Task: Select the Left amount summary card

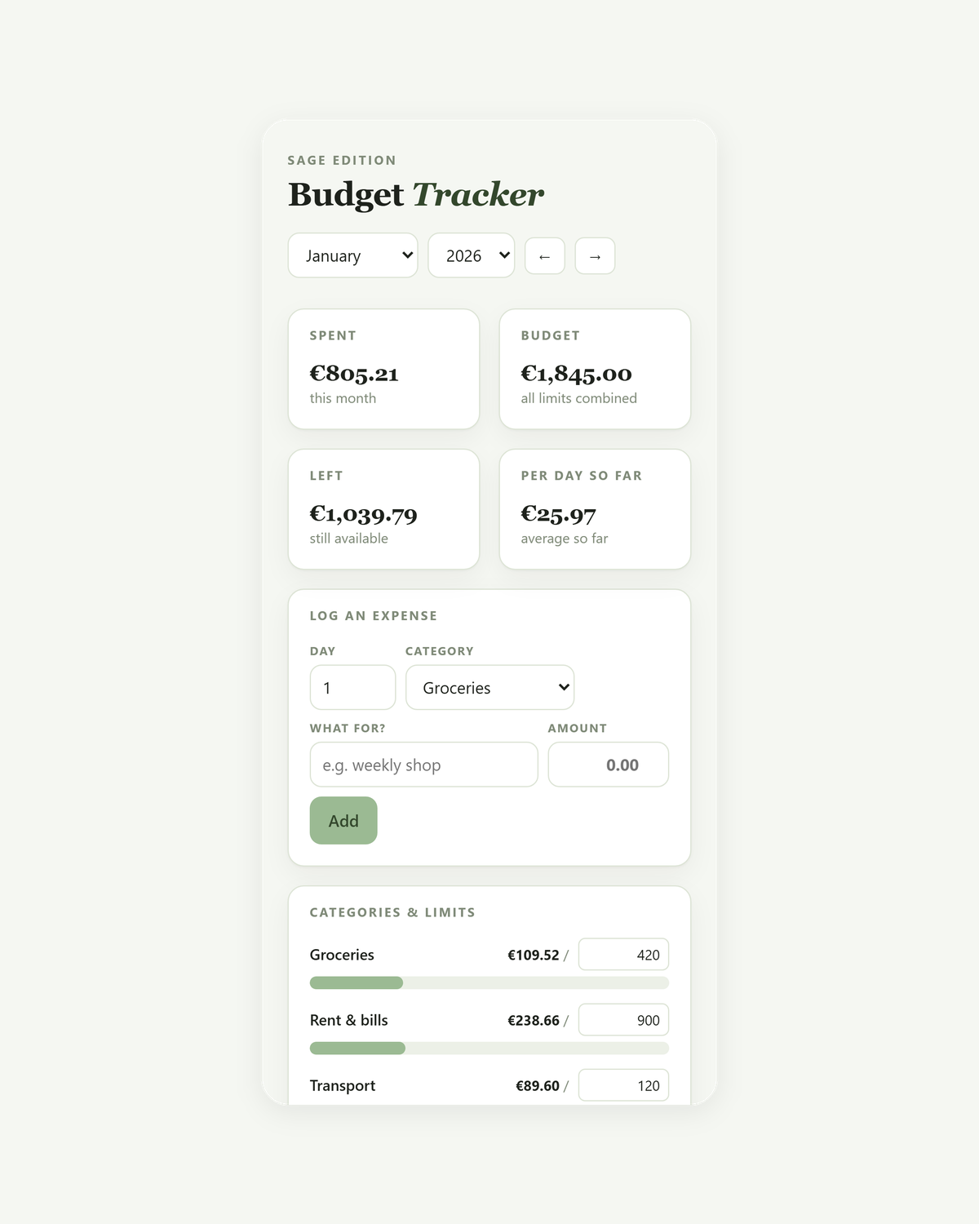Action: (383, 509)
